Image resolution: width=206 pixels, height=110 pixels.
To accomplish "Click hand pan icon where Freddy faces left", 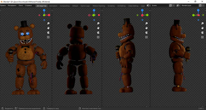I will coord(146,28).
